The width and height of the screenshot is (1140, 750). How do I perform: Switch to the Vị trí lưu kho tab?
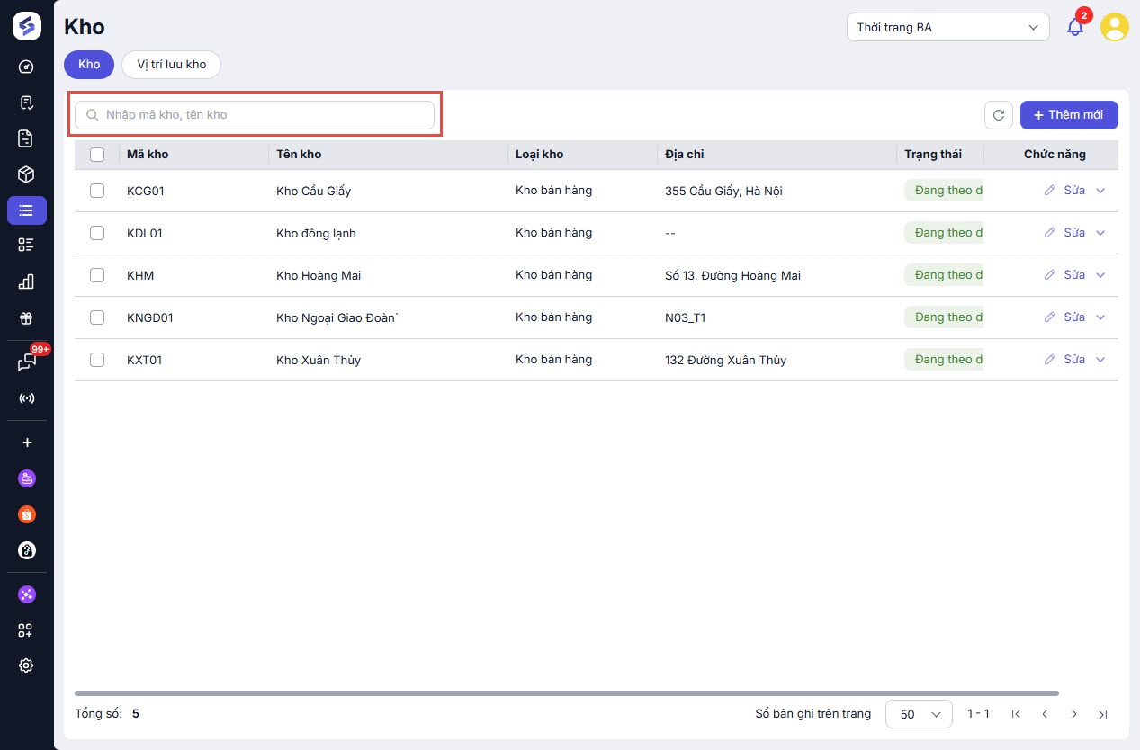tap(171, 65)
